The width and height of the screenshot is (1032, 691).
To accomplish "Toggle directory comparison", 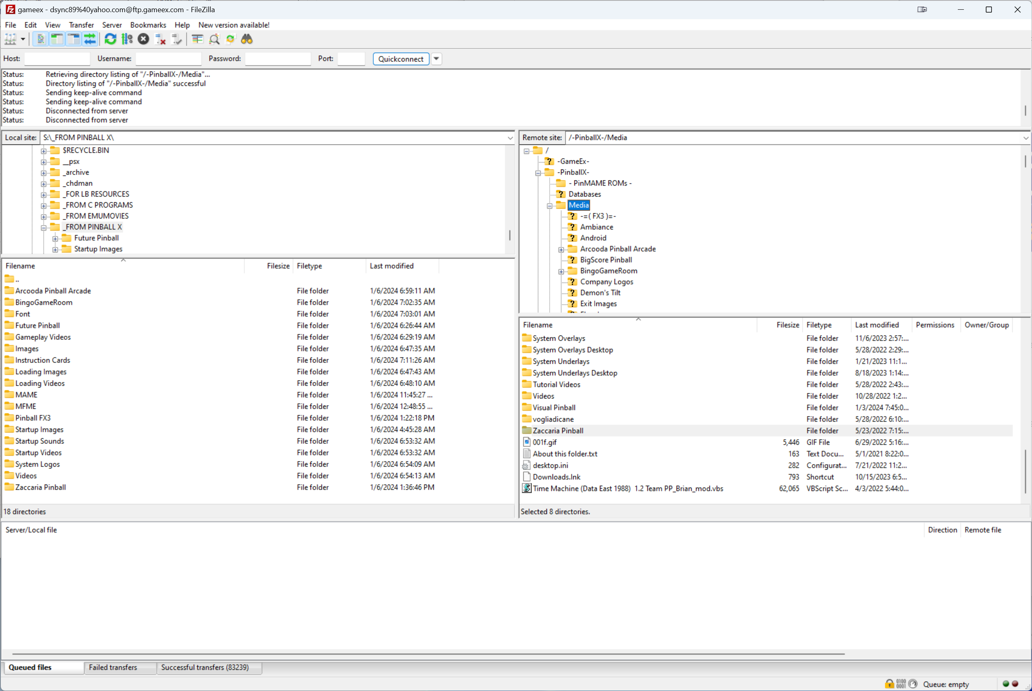I will point(214,39).
